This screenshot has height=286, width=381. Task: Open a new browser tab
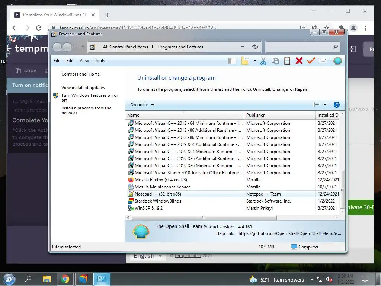[x=107, y=15]
